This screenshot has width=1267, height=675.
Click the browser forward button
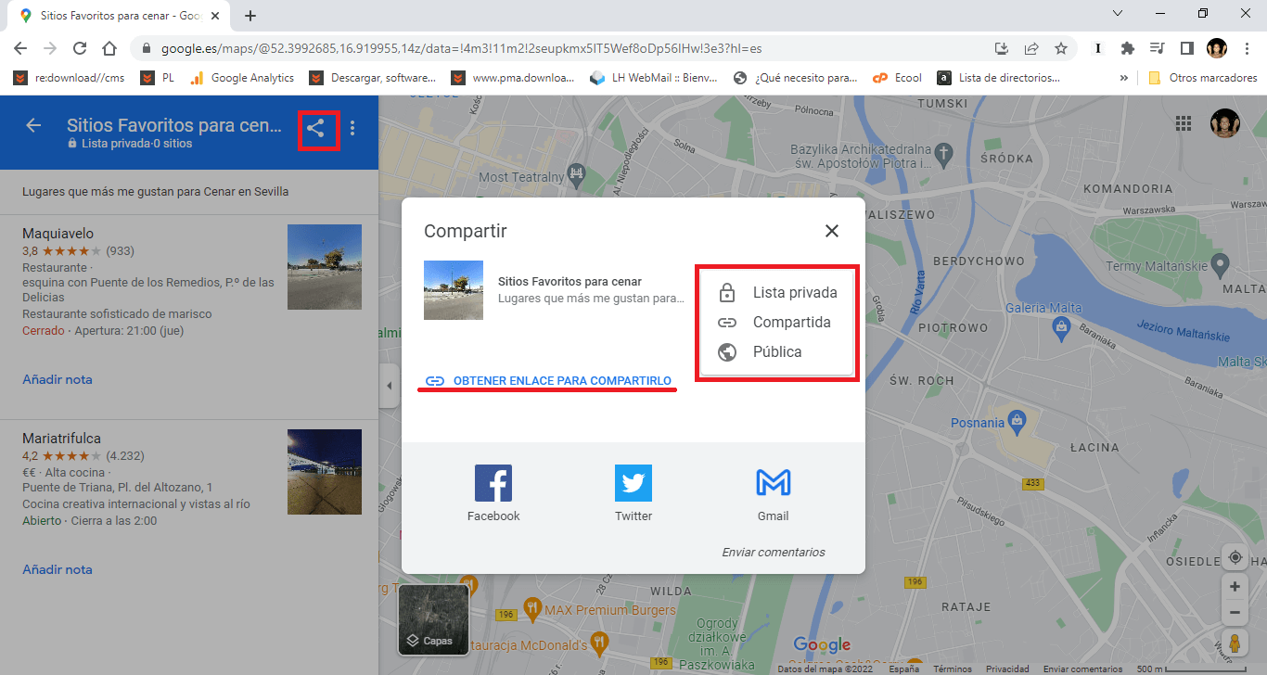click(x=50, y=48)
